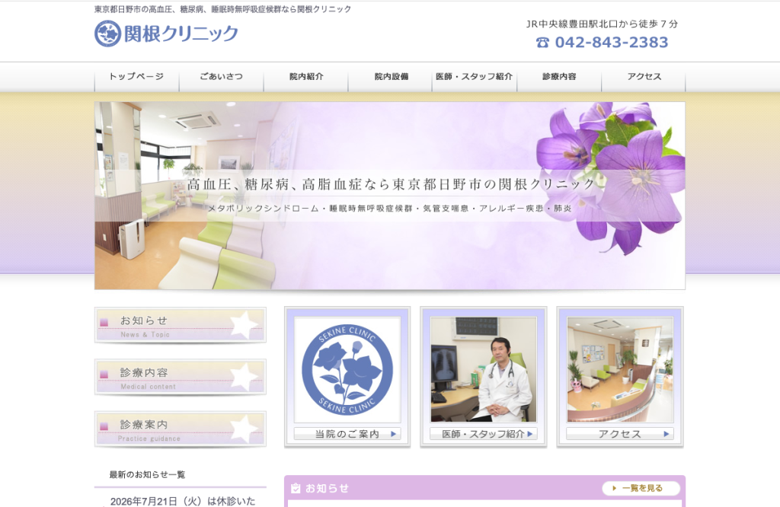Open the 診療案内 Practice guidance banner
This screenshot has width=780, height=507.
coord(180,429)
